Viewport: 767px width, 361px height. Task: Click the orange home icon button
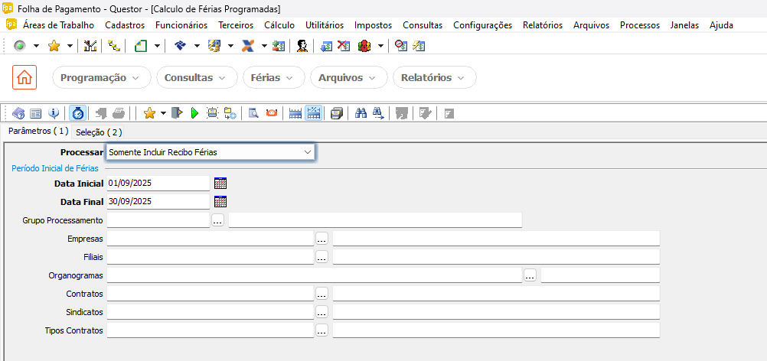click(24, 77)
